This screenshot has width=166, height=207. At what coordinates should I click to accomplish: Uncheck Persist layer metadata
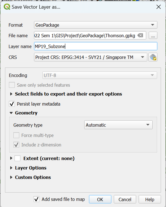point(12,104)
